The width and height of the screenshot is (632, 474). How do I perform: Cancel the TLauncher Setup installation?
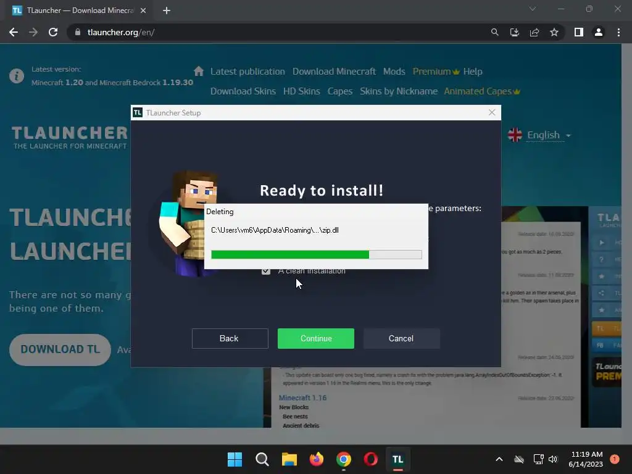coord(401,338)
